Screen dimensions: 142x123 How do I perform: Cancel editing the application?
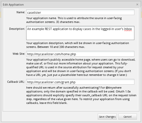[x=127, y=117]
